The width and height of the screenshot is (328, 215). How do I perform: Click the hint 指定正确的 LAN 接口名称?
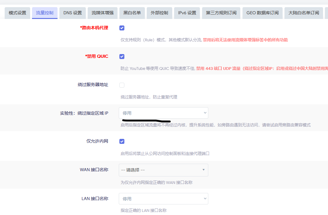(144, 210)
